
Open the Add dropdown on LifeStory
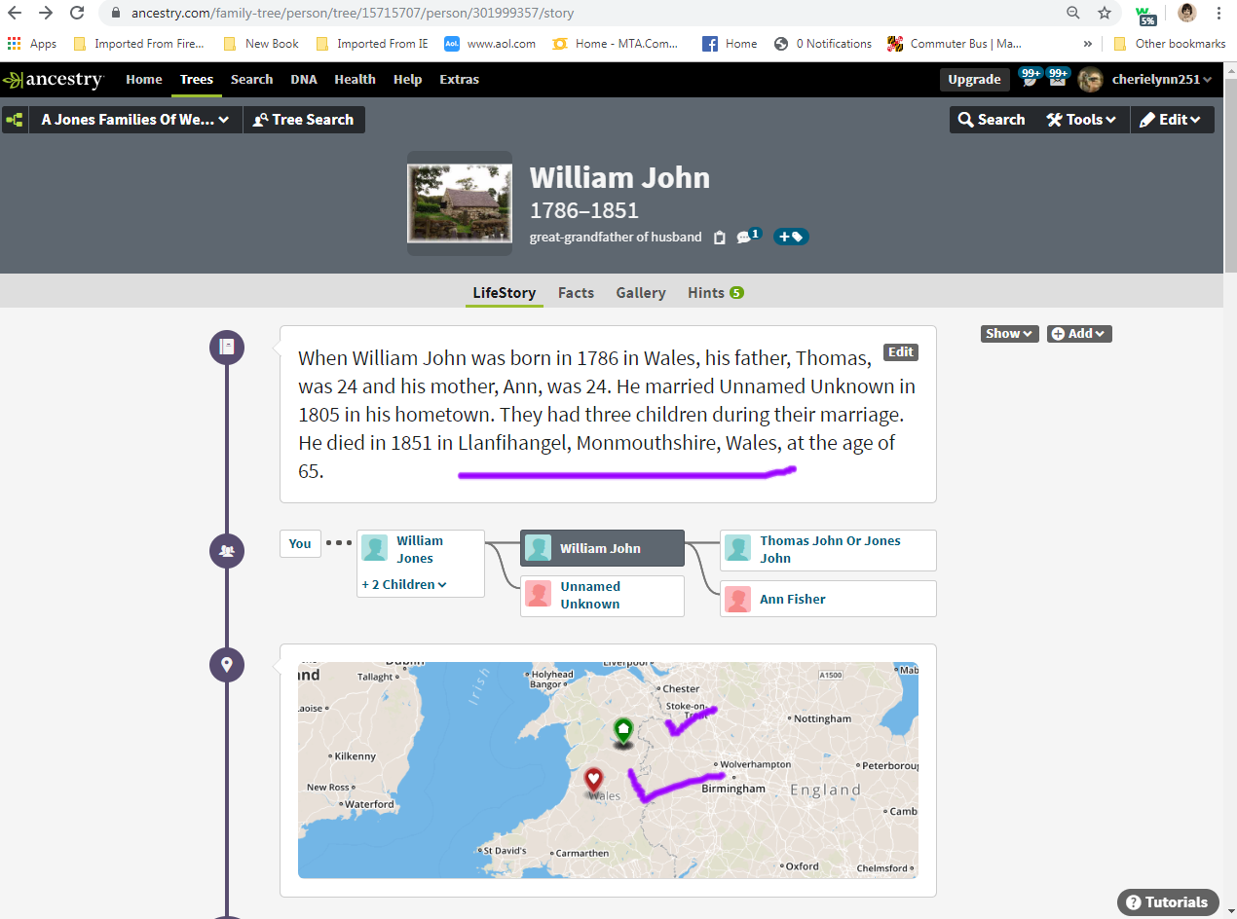click(1079, 333)
